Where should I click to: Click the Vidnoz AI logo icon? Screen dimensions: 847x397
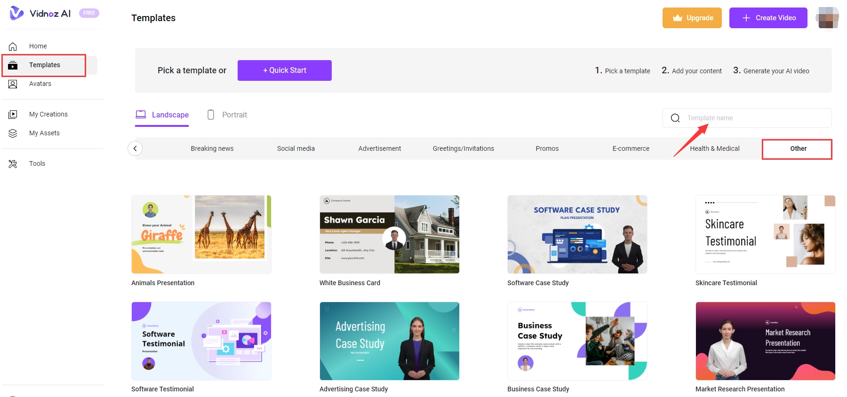[x=16, y=13]
